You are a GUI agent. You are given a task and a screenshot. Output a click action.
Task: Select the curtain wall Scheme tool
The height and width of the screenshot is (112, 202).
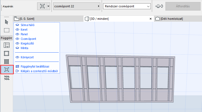pos(7,45)
